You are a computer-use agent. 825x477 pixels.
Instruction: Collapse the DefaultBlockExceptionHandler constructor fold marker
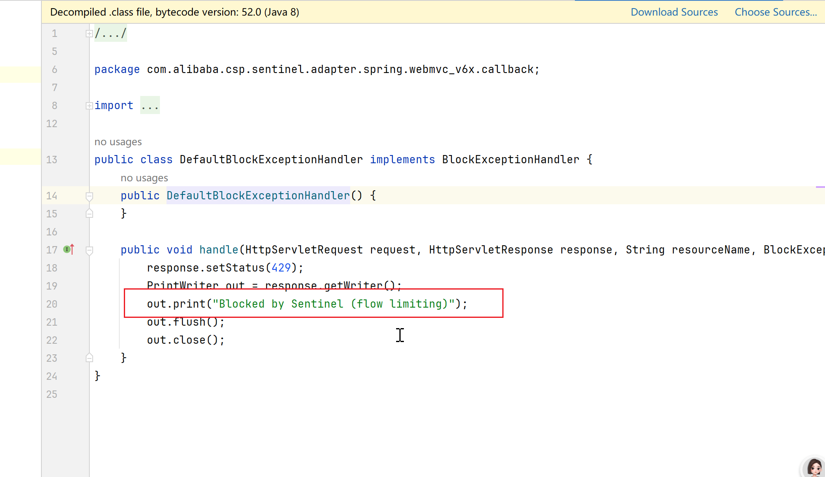click(x=89, y=196)
